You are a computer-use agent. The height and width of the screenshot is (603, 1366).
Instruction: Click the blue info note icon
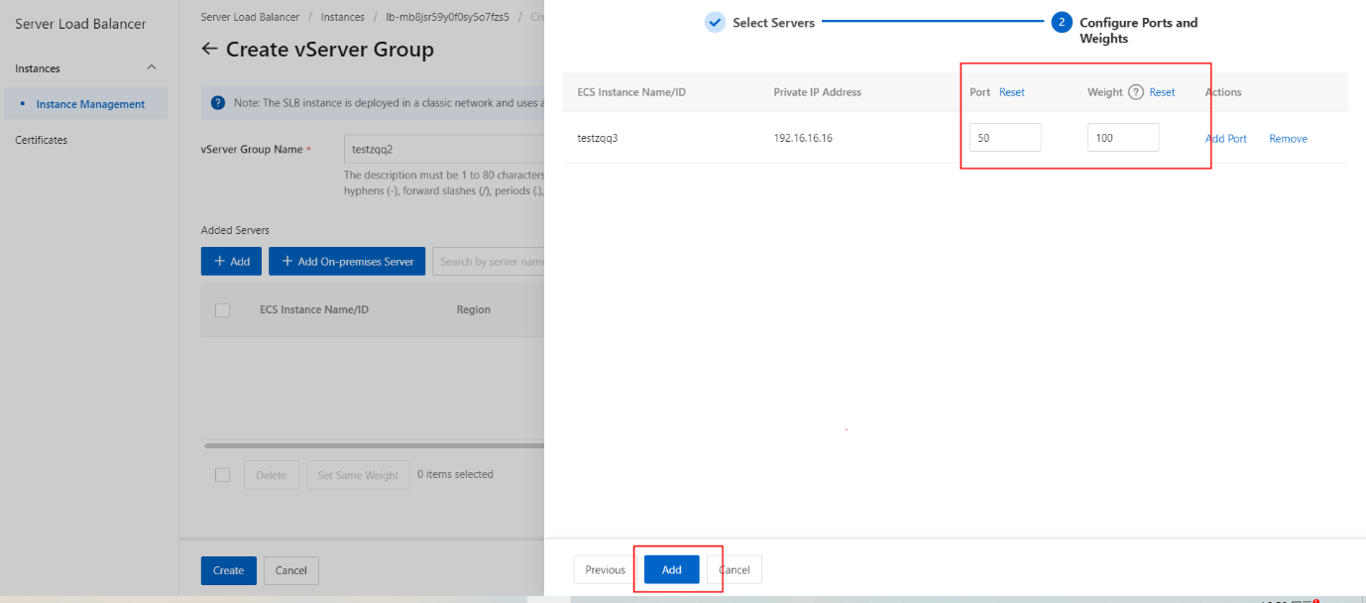click(x=218, y=103)
